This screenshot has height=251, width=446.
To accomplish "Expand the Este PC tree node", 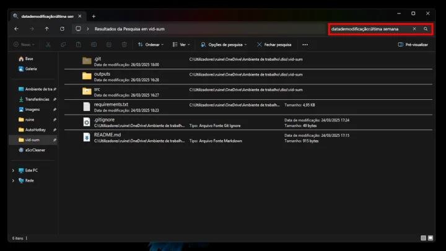I will 13,170.
